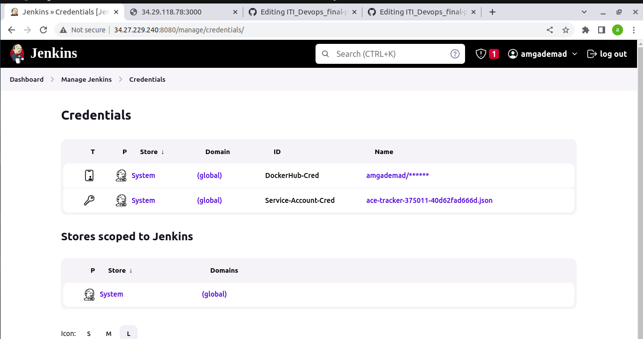Open the amgademad/****** credential link
Screen dimensions: 643x339
397,175
